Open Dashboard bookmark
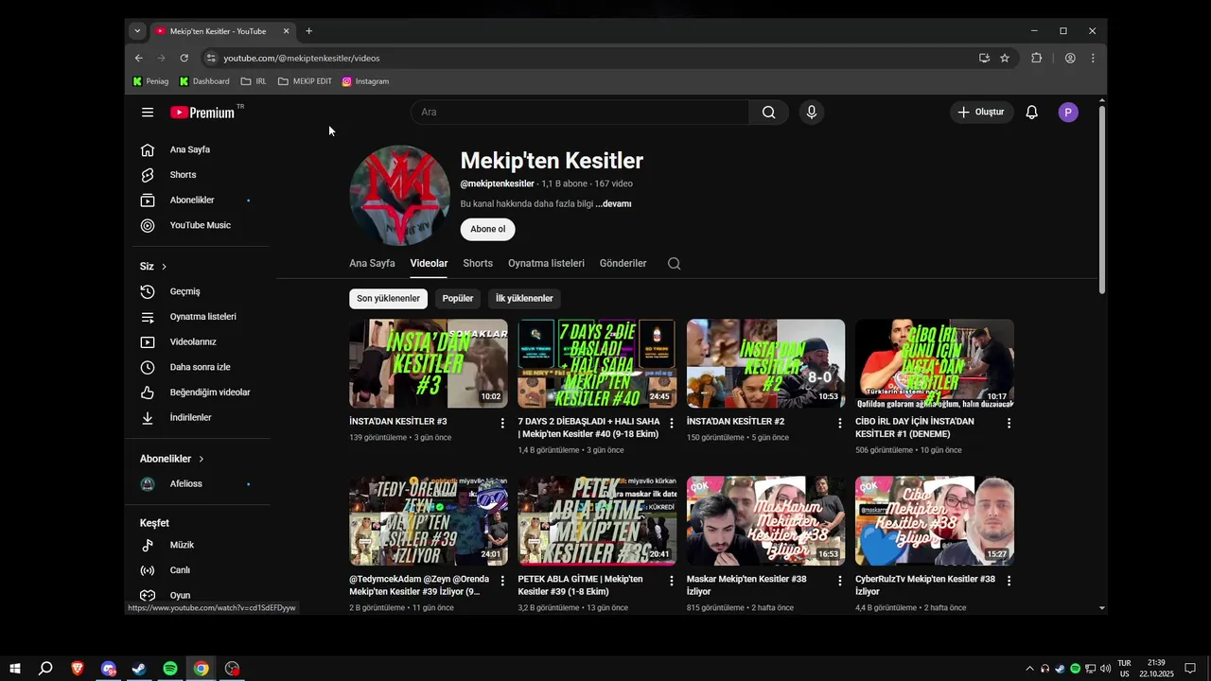Image resolution: width=1211 pixels, height=681 pixels. click(204, 81)
